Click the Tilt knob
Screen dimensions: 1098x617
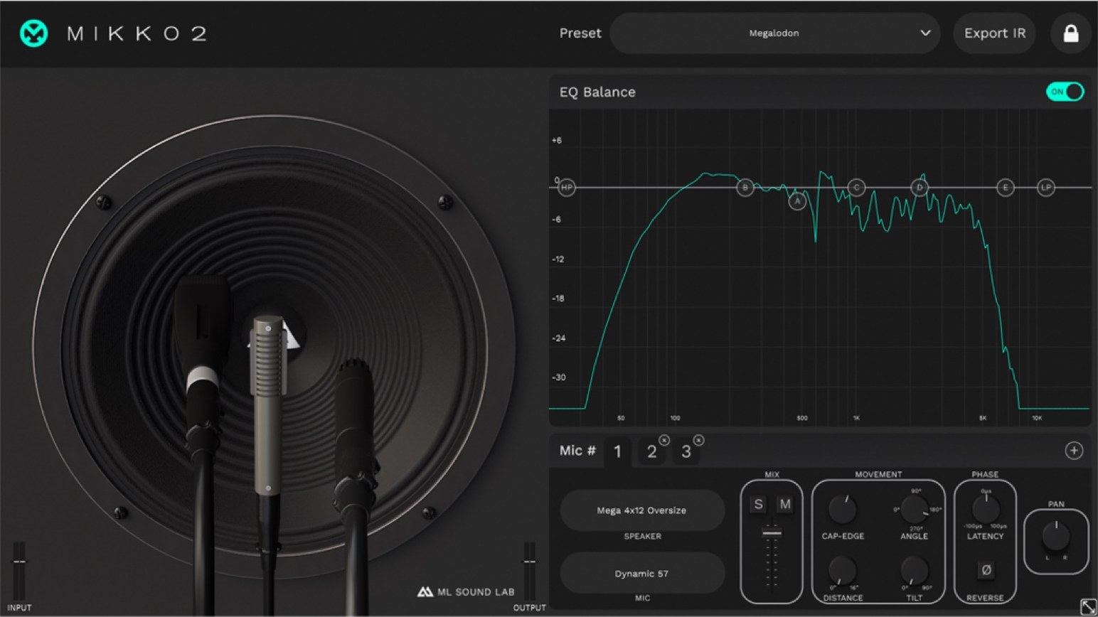pyautogui.click(x=915, y=570)
